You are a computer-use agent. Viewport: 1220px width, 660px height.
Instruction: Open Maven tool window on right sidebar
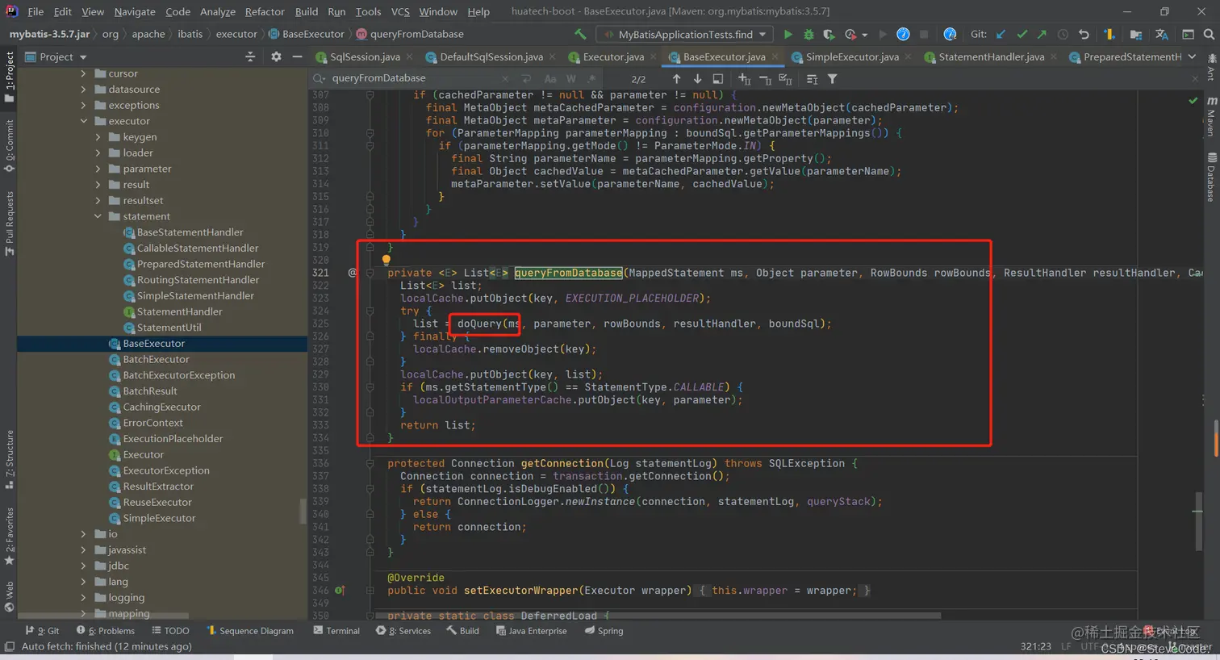[1212, 117]
